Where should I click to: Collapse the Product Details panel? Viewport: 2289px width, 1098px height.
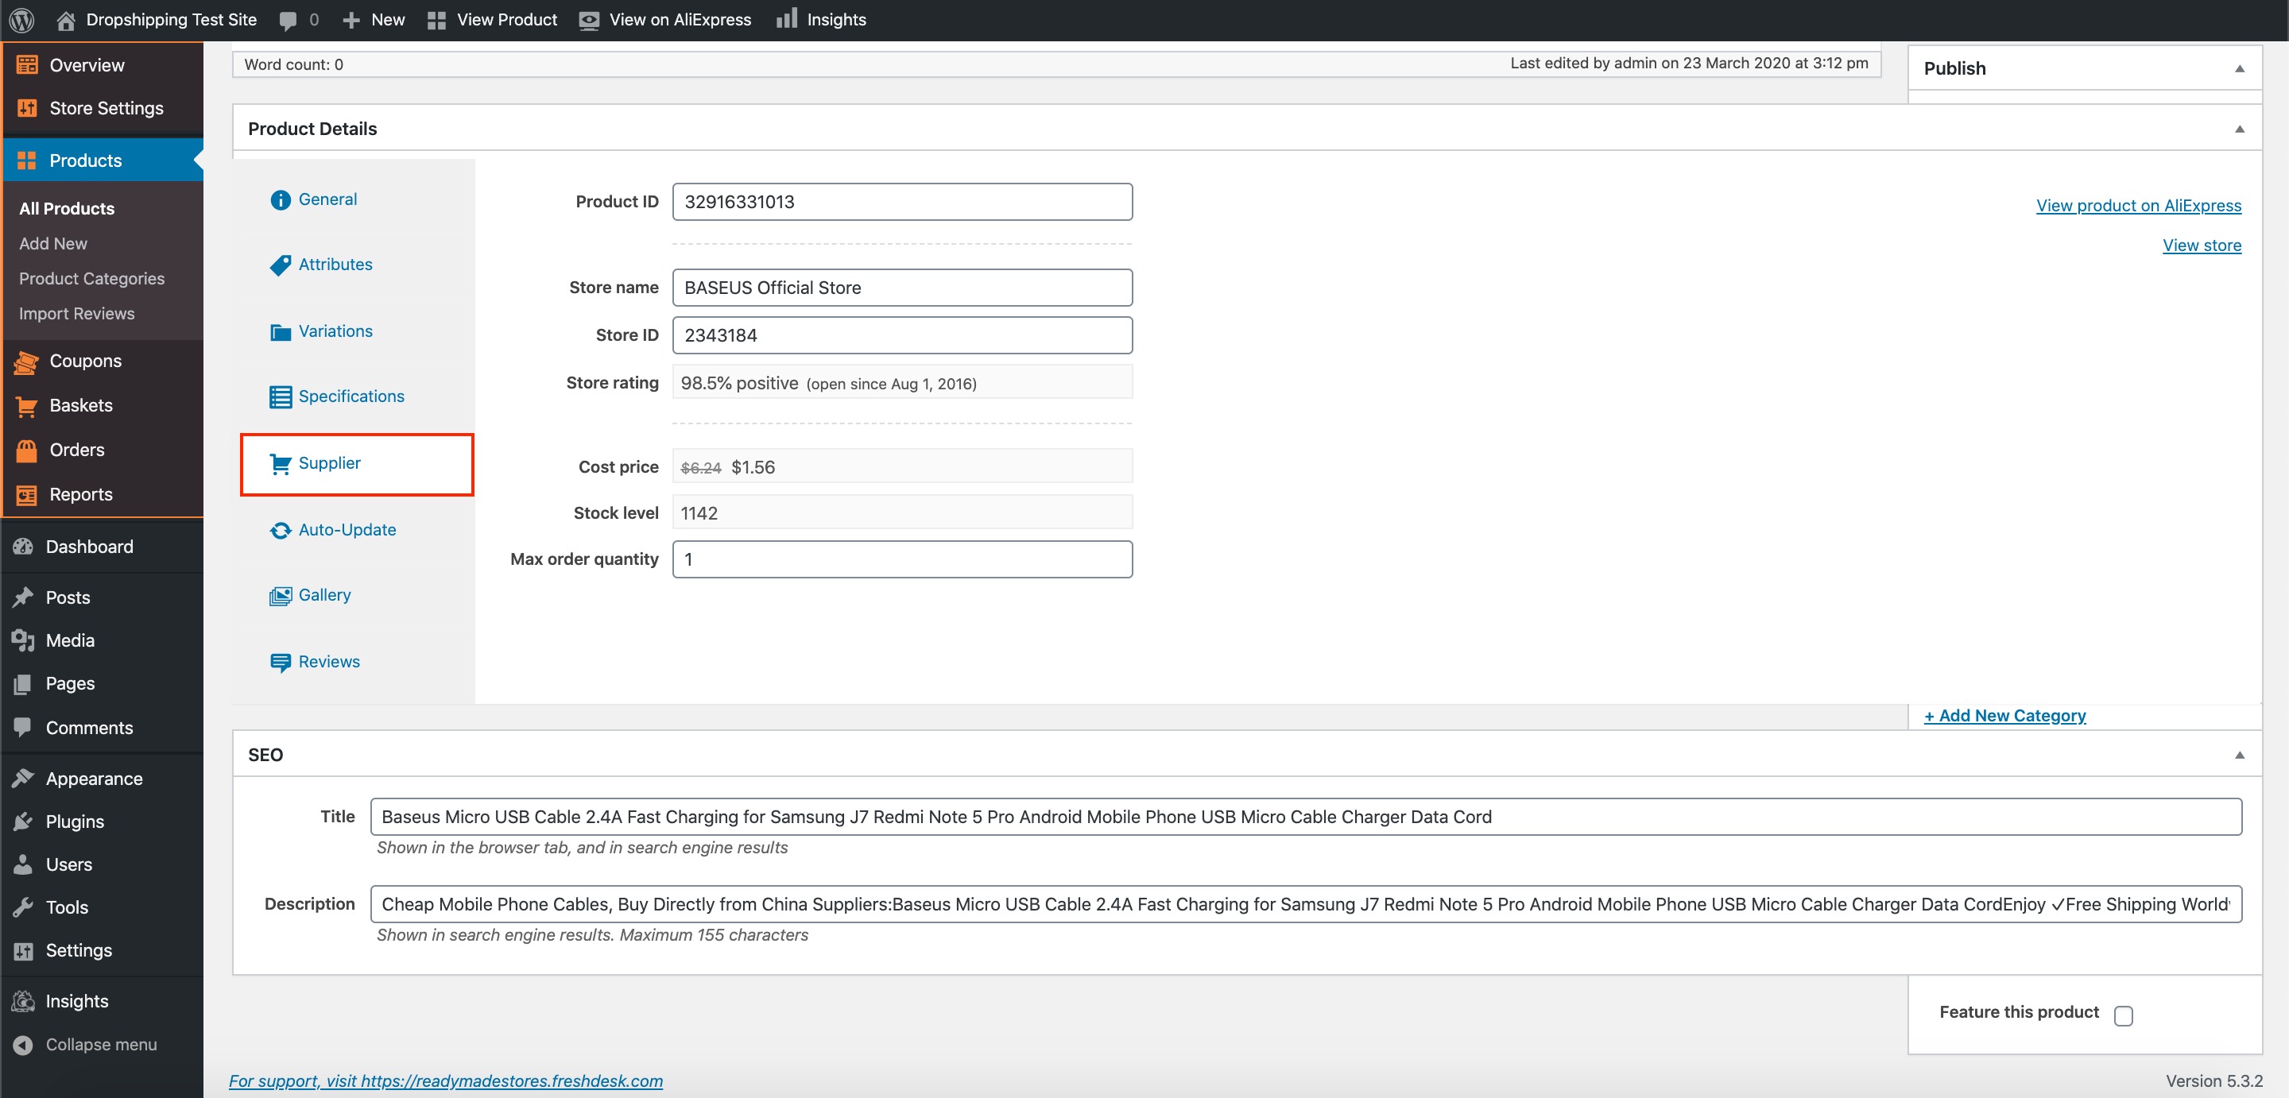click(2238, 130)
